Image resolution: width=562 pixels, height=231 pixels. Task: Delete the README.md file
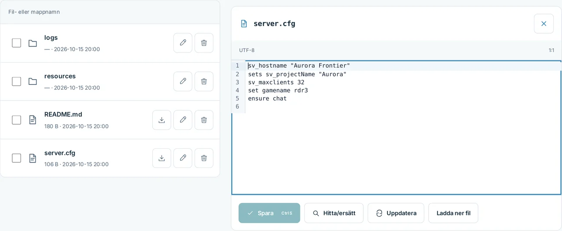coord(204,120)
